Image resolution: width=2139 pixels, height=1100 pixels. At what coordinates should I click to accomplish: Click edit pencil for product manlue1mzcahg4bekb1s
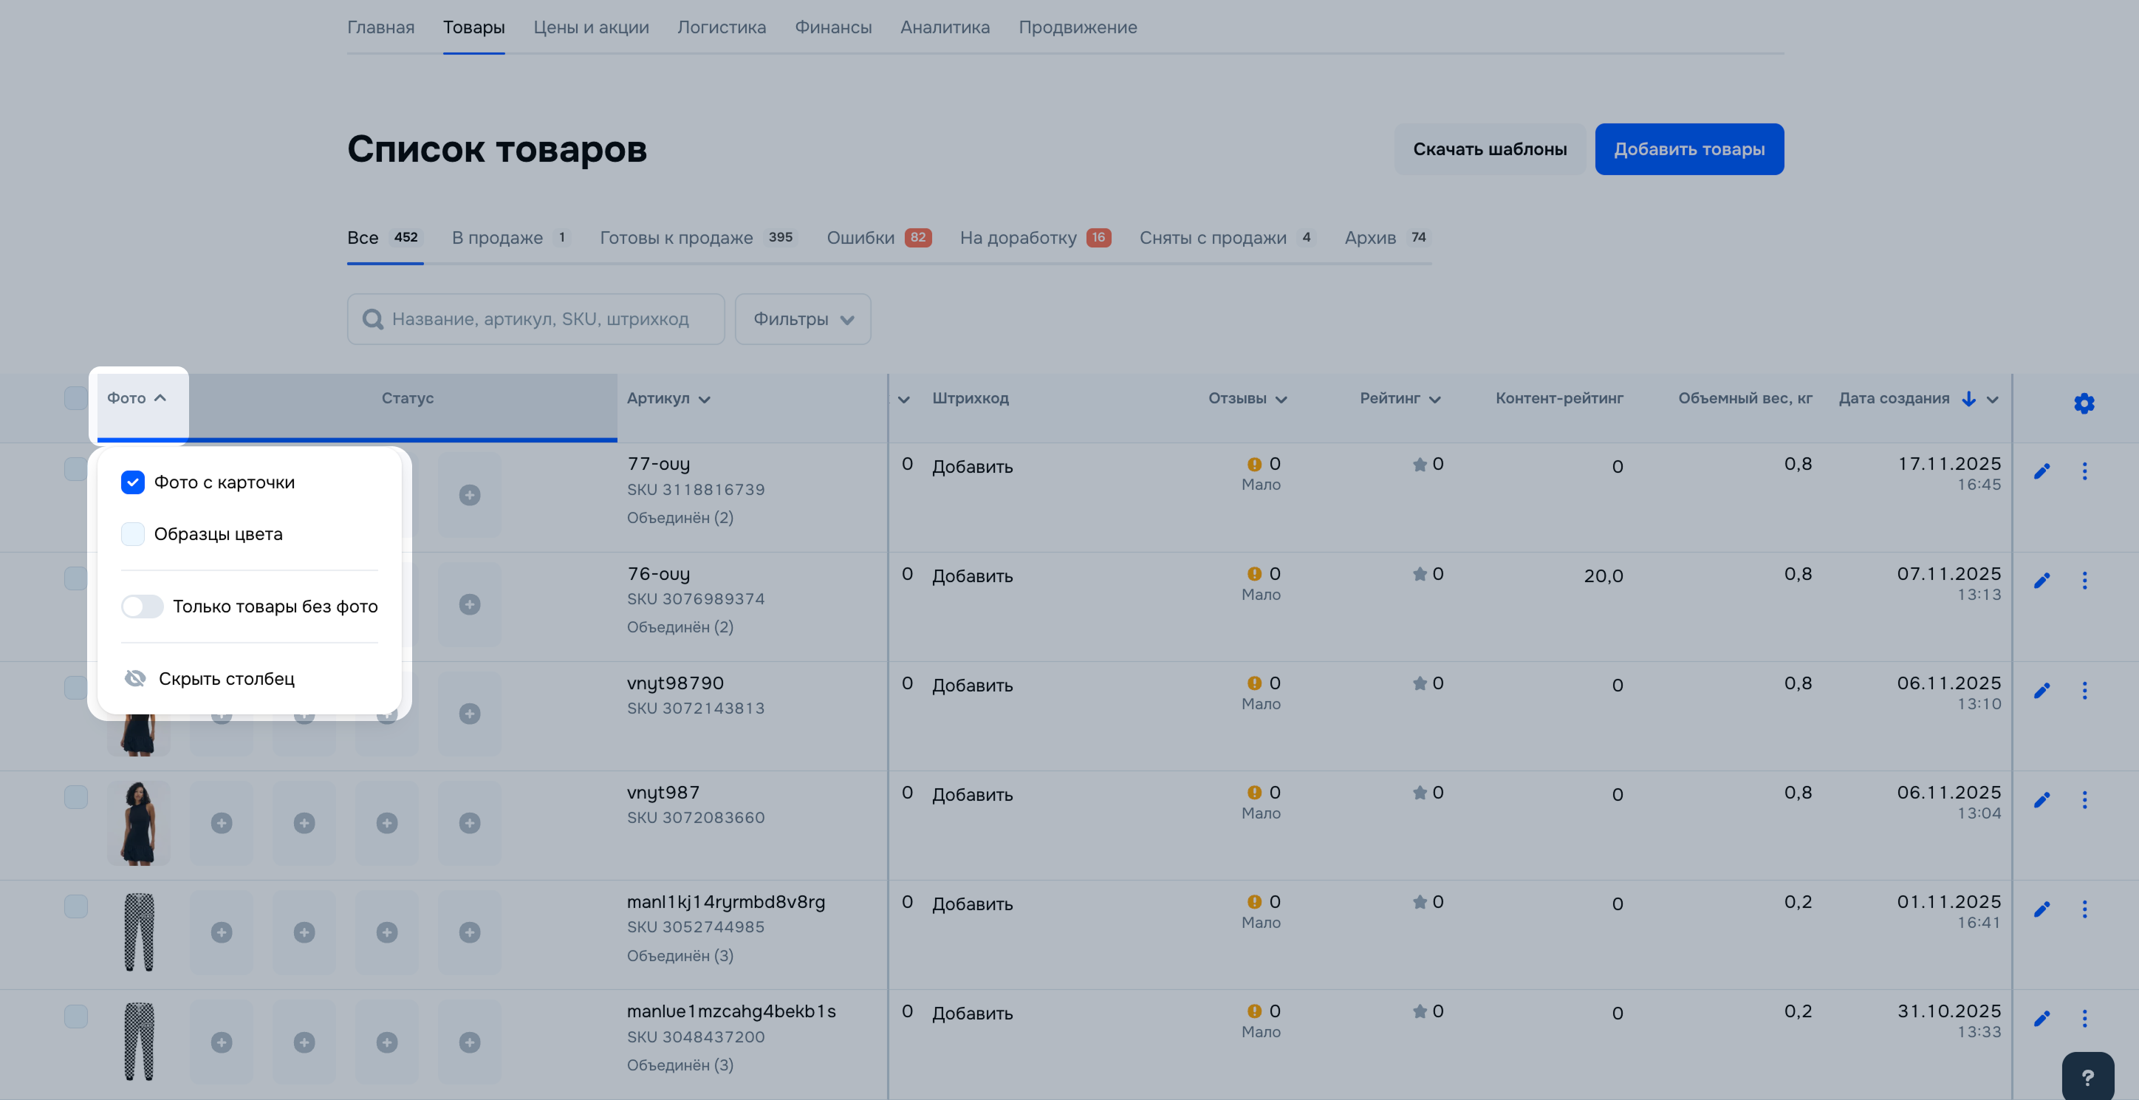pos(2042,1019)
